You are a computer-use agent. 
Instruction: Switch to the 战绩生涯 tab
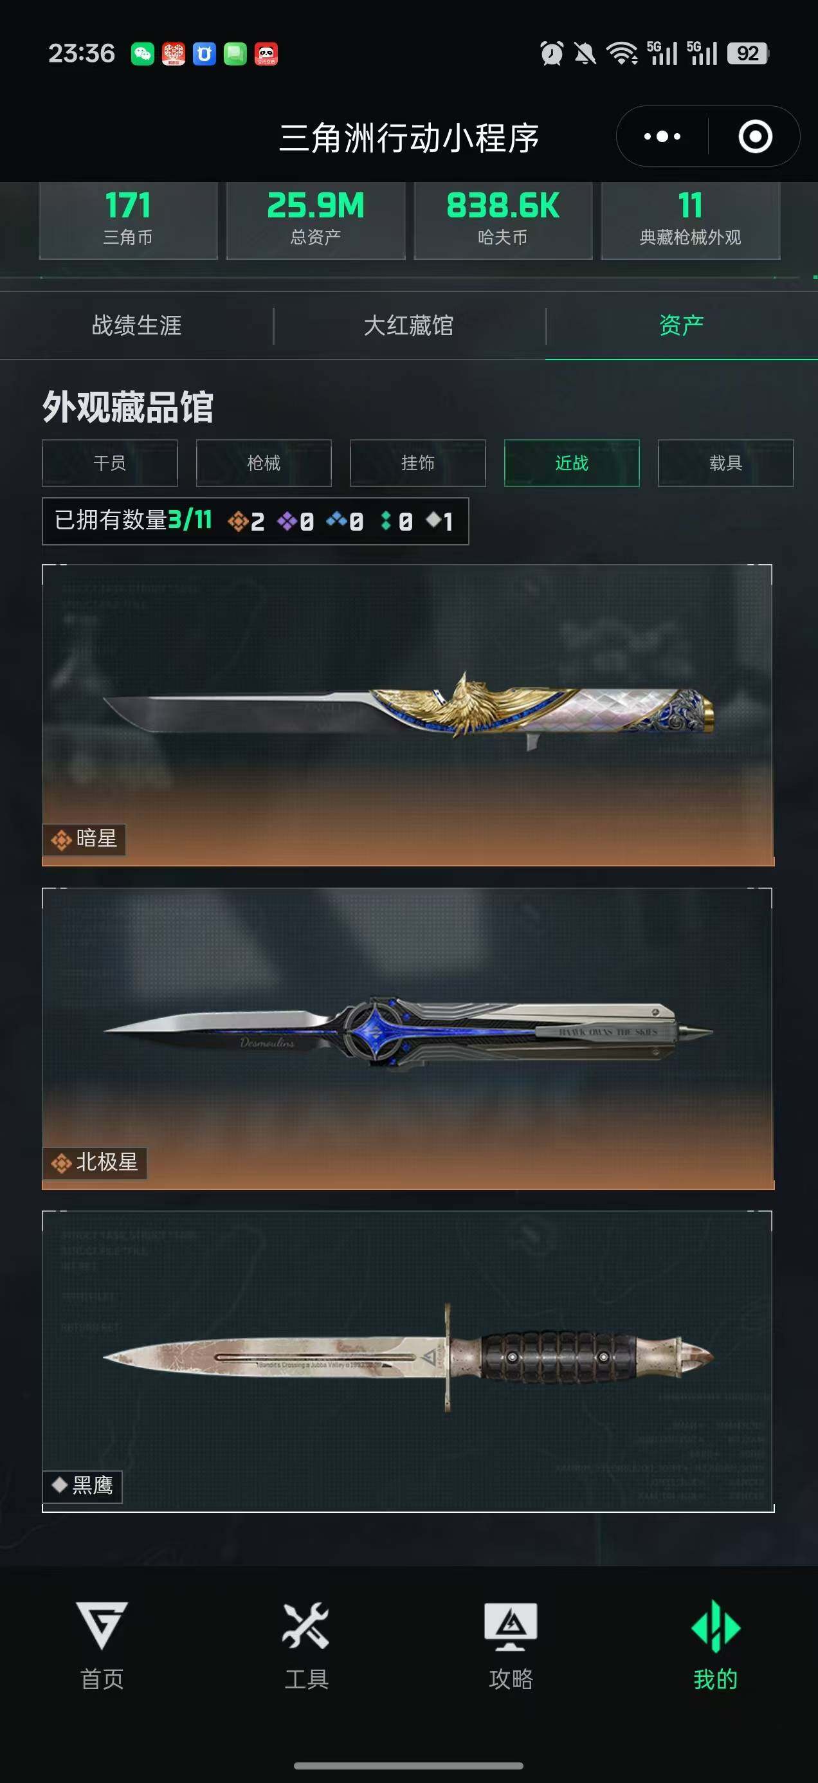[136, 325]
